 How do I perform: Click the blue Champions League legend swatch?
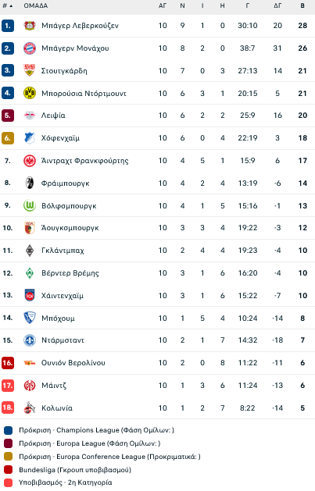pos(8,430)
